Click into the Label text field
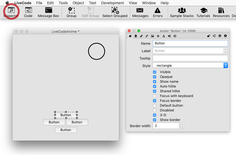The height and width of the screenshot is (155, 236). click(x=188, y=51)
